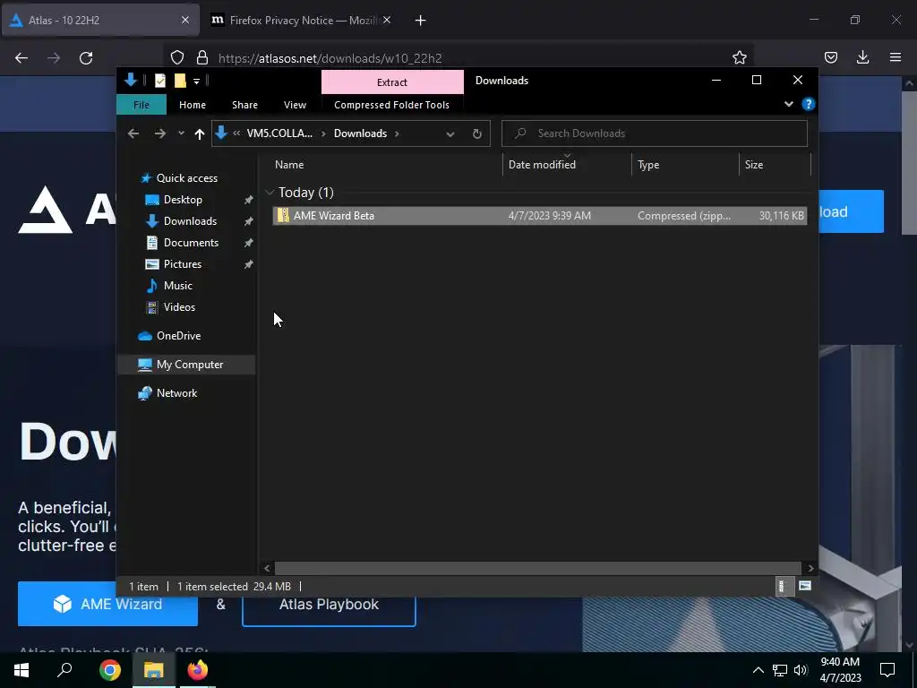The image size is (917, 688).
Task: Expand the chevron after Downloads breadcrumb
Action: (x=397, y=133)
